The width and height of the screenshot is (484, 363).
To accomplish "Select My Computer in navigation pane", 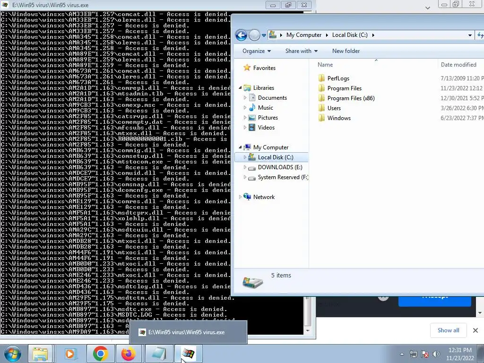I will pos(271,147).
